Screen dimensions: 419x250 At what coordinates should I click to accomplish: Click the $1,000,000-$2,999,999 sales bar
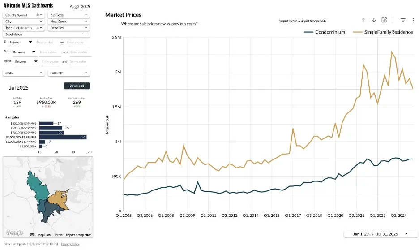[x=63, y=137]
